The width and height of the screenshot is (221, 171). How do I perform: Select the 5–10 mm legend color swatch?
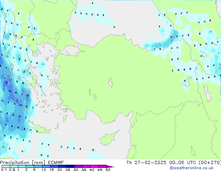coord(38,166)
